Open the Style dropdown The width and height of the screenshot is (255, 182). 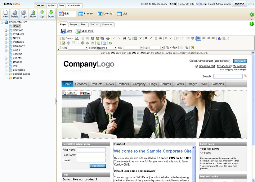(x=78, y=48)
